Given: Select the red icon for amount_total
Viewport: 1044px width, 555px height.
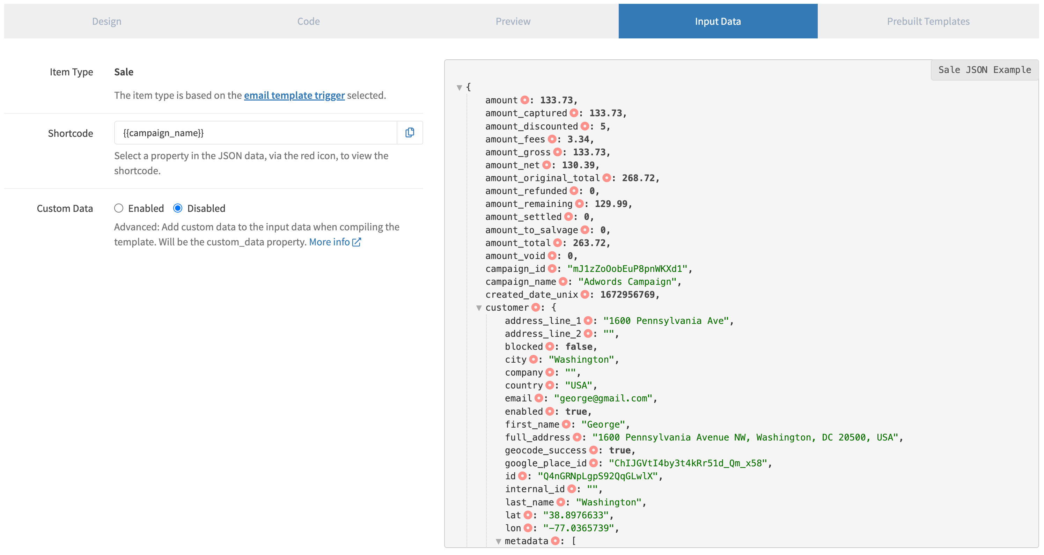Looking at the screenshot, I should (557, 242).
